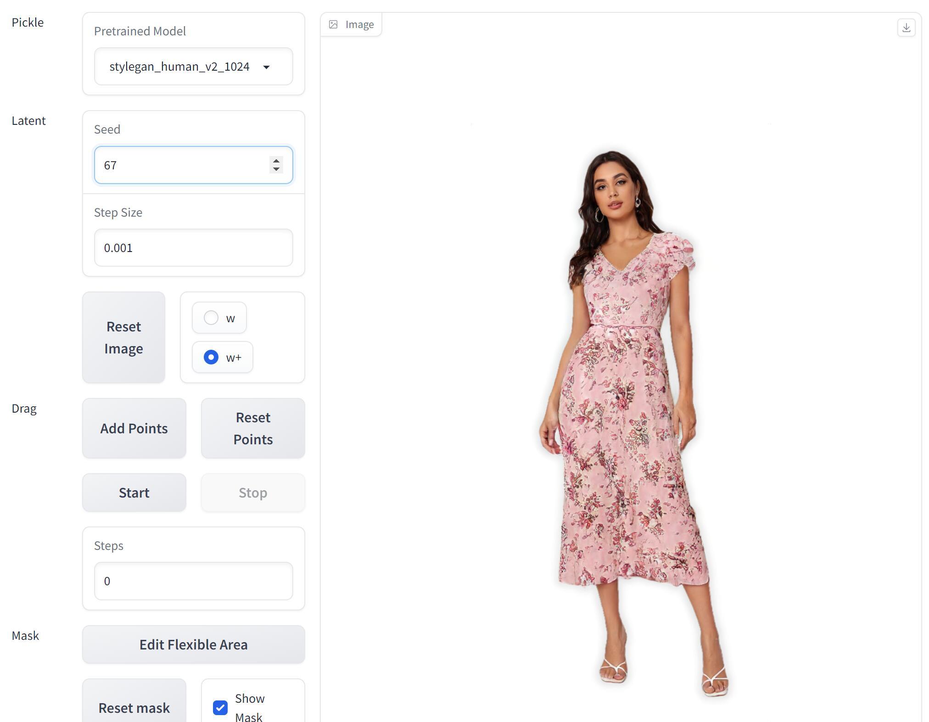
Task: Click the Step Size label text
Action: pyautogui.click(x=118, y=213)
